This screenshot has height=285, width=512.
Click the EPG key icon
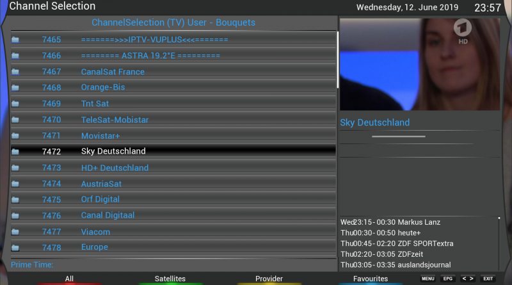[447, 279]
